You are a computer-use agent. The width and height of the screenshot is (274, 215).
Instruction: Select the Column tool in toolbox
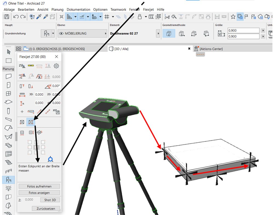tap(8, 111)
